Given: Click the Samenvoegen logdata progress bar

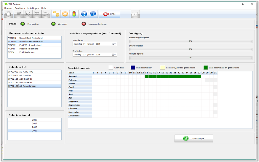Looking at the screenshot, I should 191,41.
